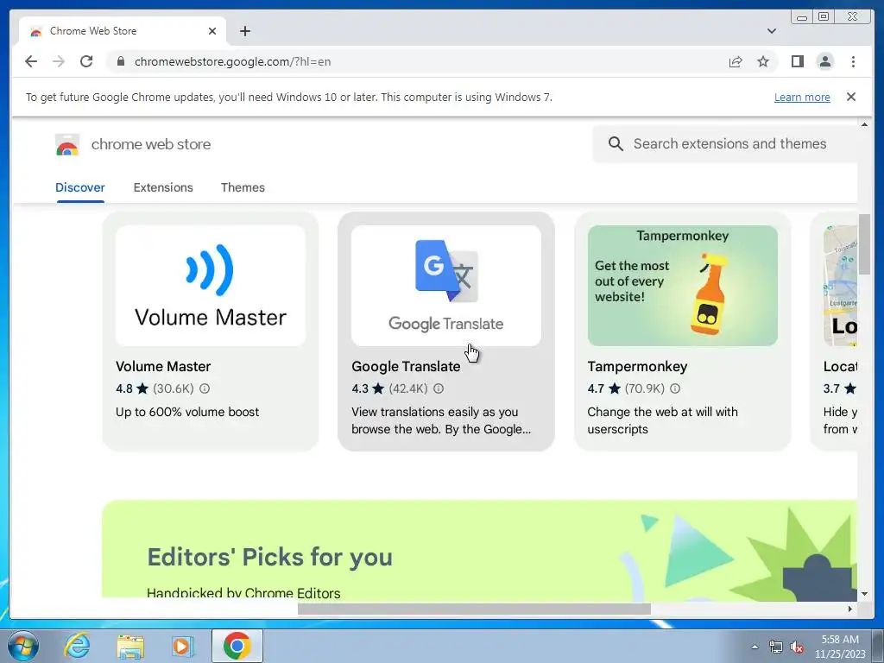Open Windows Explorer from the taskbar

pyautogui.click(x=130, y=646)
